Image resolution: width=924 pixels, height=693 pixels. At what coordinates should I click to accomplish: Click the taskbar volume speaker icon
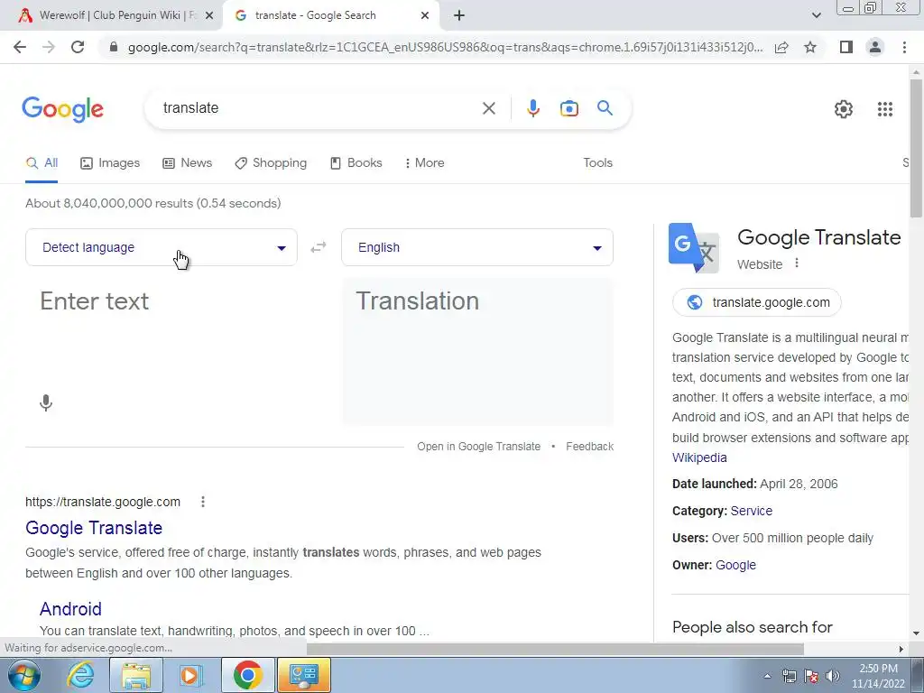832,676
